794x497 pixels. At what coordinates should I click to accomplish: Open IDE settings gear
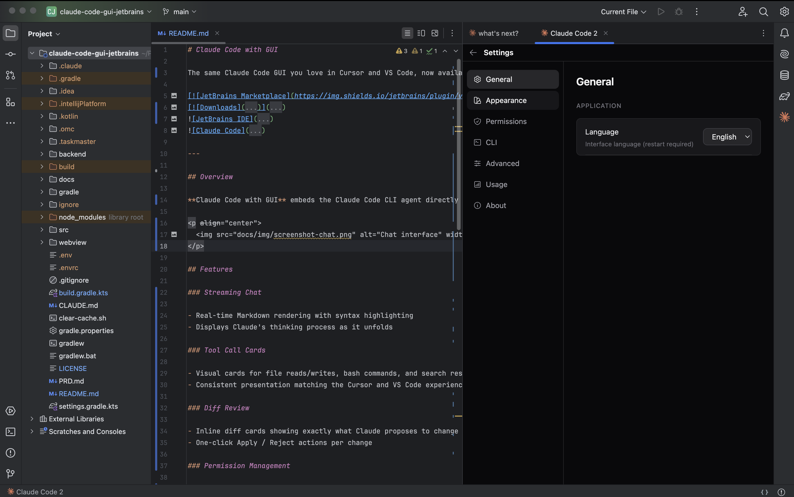click(785, 12)
